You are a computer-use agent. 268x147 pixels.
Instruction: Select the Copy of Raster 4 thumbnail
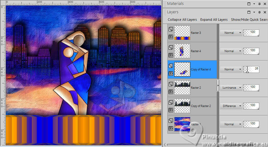pyautogui.click(x=182, y=69)
